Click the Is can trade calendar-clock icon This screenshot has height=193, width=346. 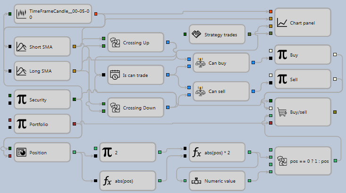[x=115, y=75]
